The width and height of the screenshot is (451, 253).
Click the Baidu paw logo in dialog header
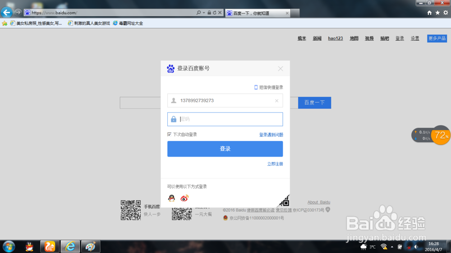point(170,68)
